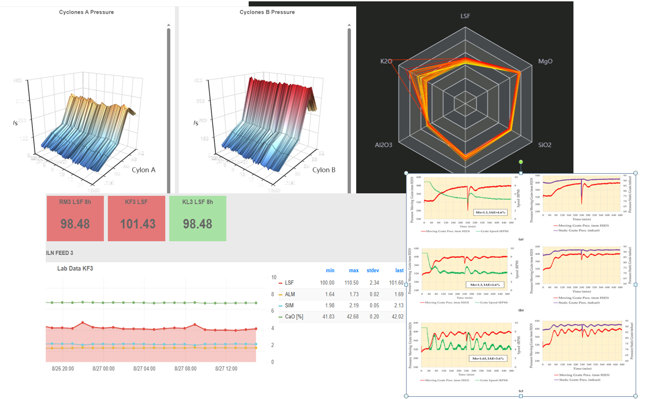Click the red KF3 LSF tile
The height and width of the screenshot is (399, 648).
coord(136,218)
